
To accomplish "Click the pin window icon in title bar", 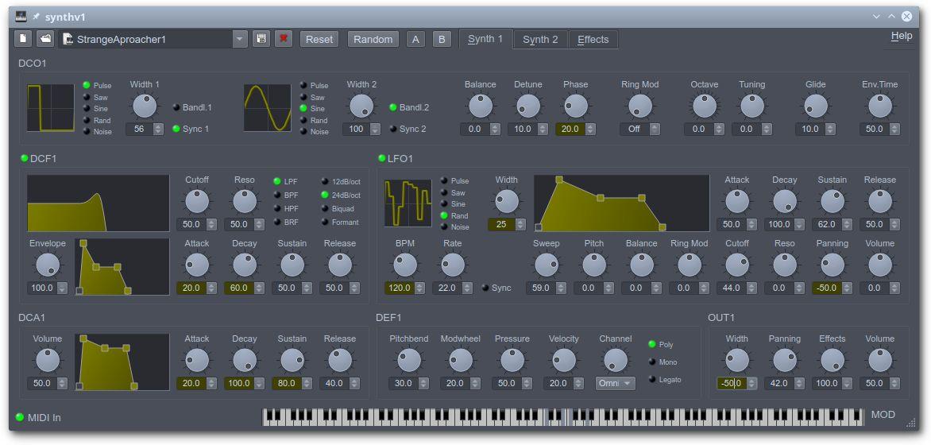I will [x=36, y=17].
